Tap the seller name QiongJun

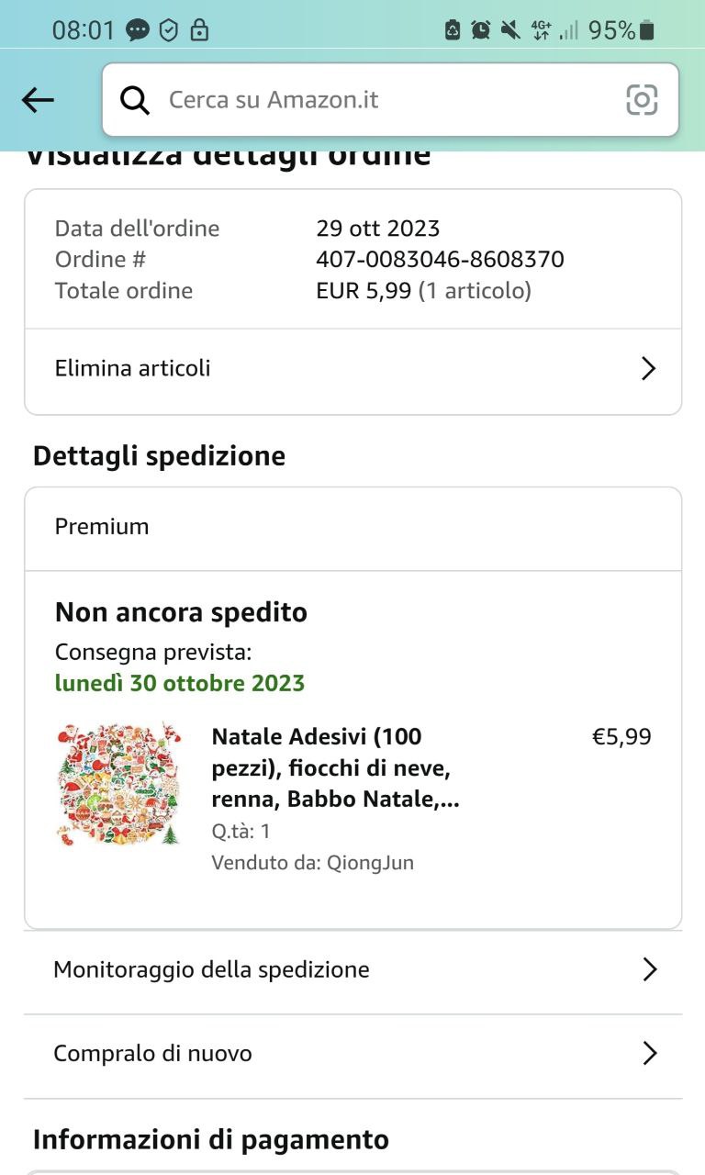[x=370, y=863]
